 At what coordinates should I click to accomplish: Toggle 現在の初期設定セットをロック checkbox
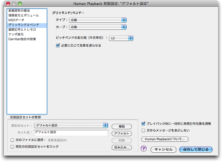tap(12, 147)
